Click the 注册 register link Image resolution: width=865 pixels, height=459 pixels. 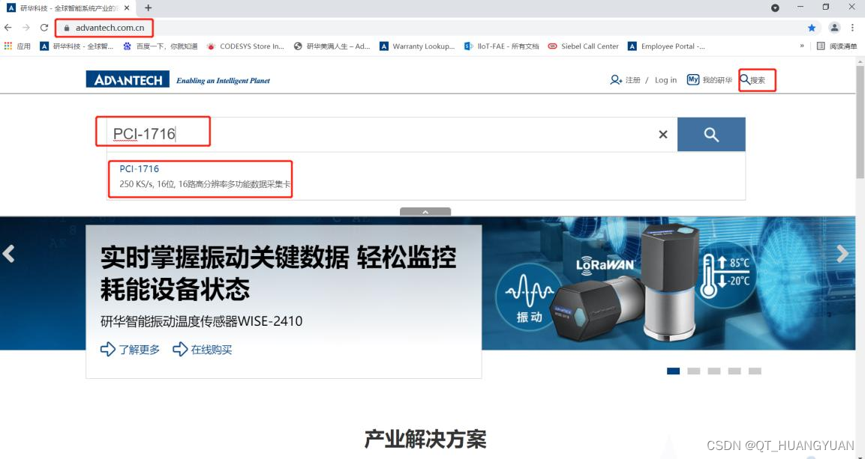(x=625, y=80)
